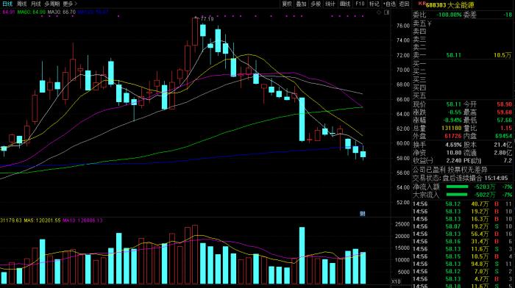Open the 多周期 multi-period view

coord(52,4)
